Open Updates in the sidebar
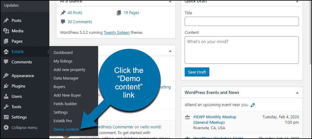The height and width of the screenshot is (139, 312). coord(12,5)
